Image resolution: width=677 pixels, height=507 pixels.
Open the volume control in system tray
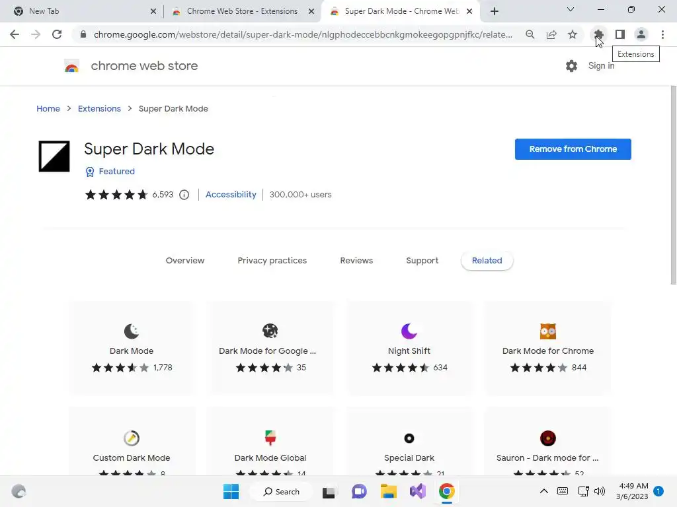point(599,491)
